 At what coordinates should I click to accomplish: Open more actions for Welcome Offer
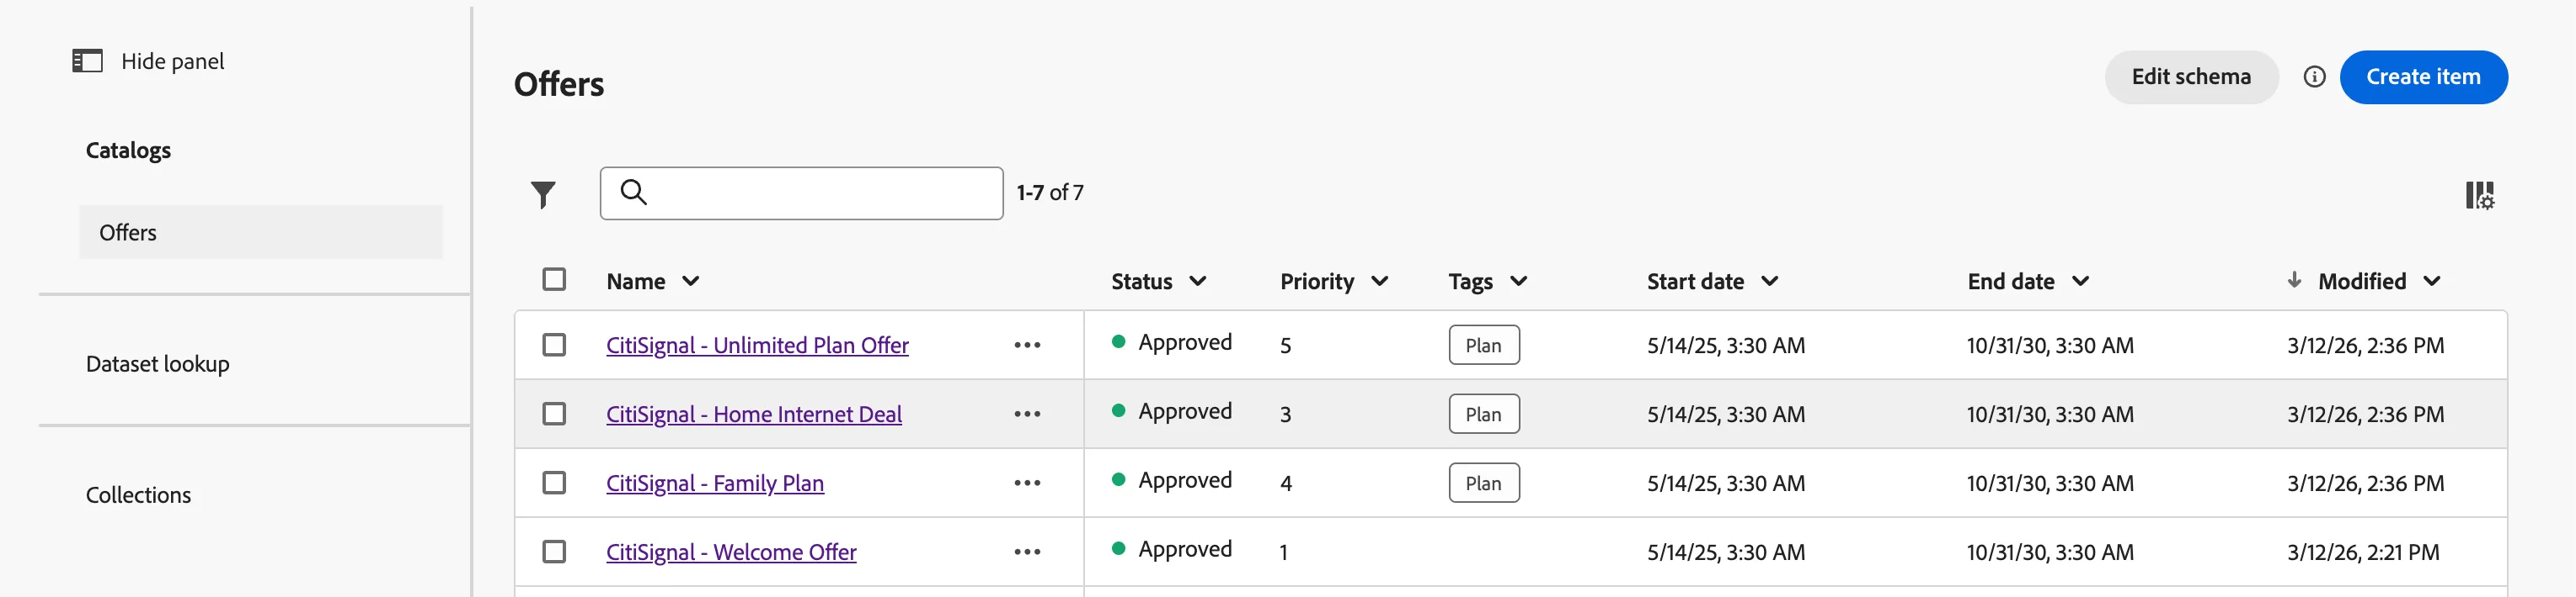[x=1027, y=552]
